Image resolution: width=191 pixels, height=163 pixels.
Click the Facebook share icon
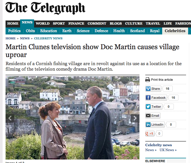pyautogui.click(x=148, y=98)
